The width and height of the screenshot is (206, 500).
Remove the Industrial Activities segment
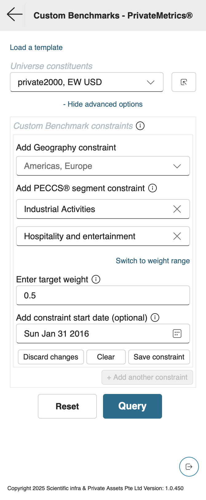[x=177, y=209]
